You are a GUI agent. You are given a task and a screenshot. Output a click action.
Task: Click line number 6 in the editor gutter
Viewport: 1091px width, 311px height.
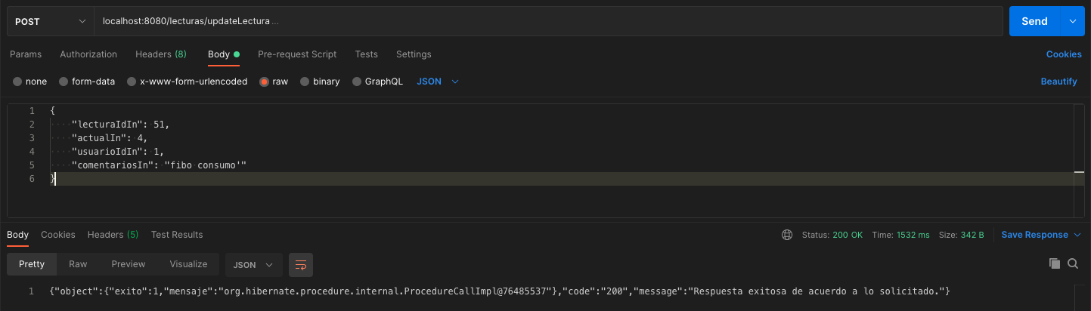[x=32, y=179]
